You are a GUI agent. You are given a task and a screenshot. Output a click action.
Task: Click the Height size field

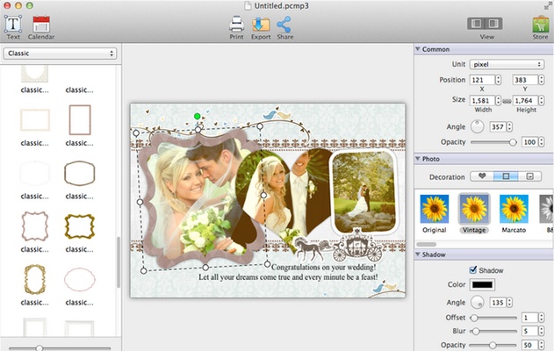coord(525,100)
